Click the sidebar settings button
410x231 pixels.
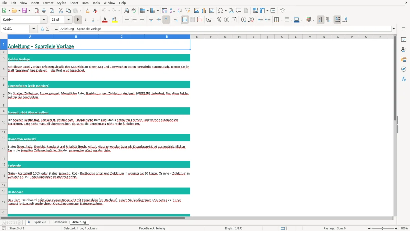point(404,29)
